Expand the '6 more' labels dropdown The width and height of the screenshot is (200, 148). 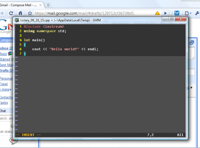click(x=5, y=90)
